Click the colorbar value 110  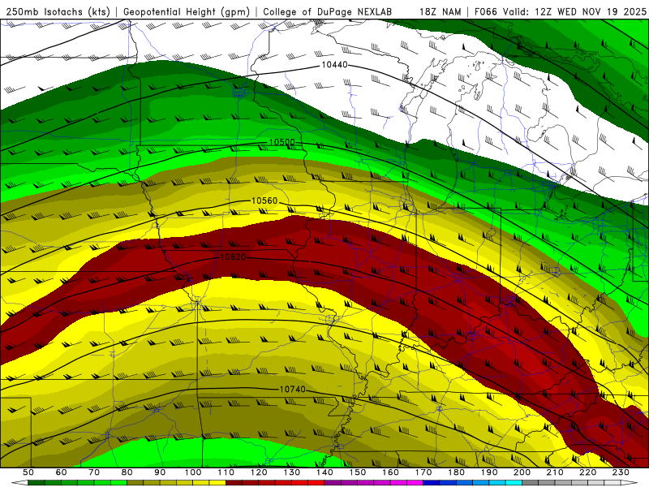226,472
